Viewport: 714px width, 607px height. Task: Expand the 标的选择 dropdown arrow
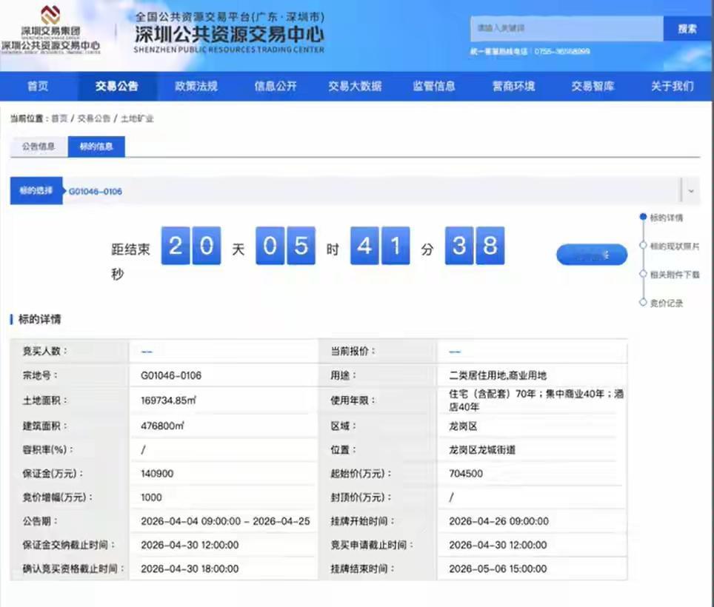point(692,190)
